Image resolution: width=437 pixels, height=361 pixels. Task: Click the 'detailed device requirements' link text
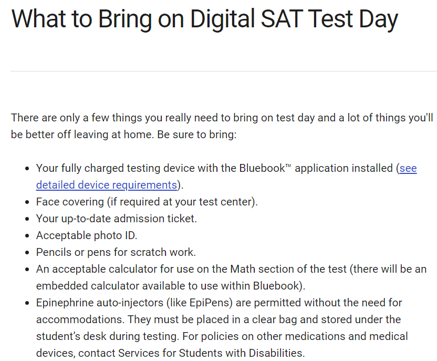[x=107, y=185]
